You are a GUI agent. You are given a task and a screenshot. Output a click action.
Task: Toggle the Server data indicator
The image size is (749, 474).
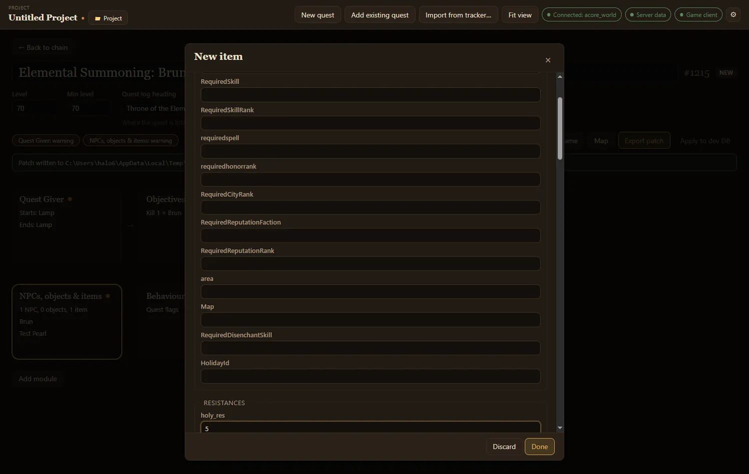coord(648,15)
